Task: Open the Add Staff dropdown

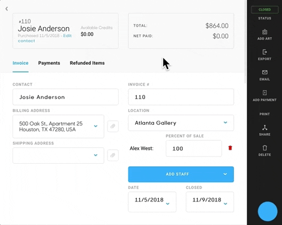Action: (181, 174)
